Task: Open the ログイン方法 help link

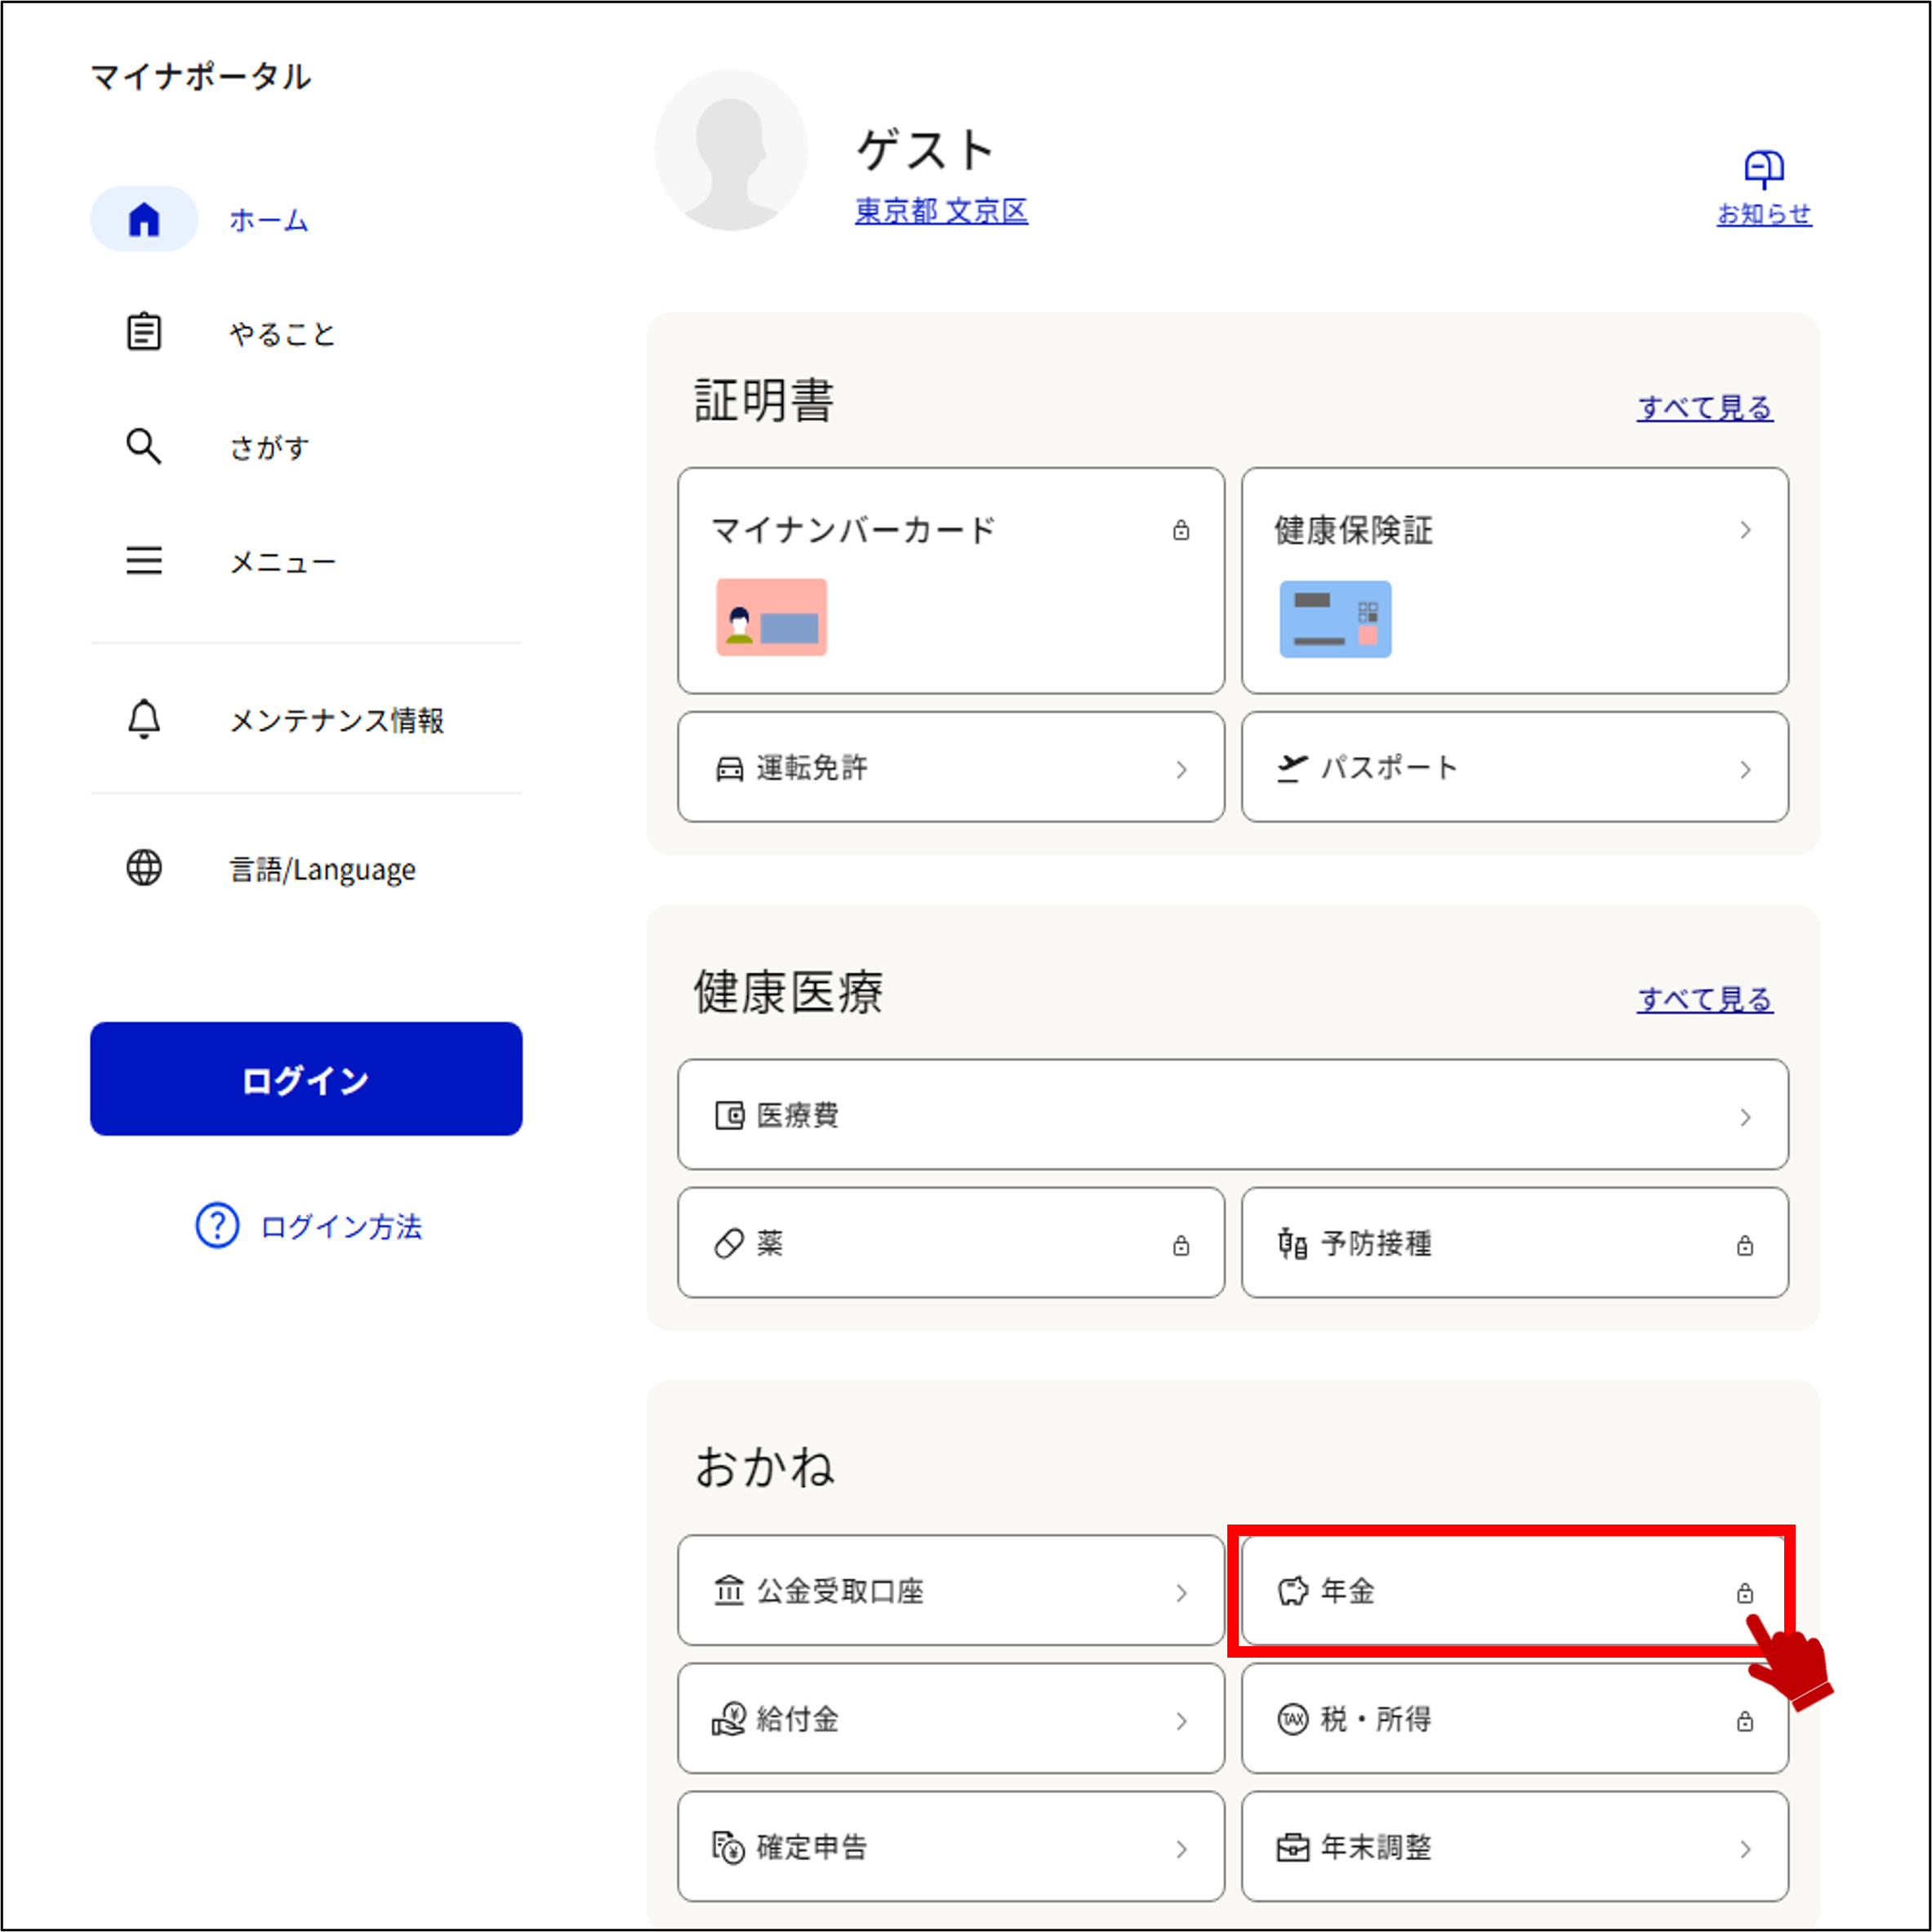Action: [341, 1226]
